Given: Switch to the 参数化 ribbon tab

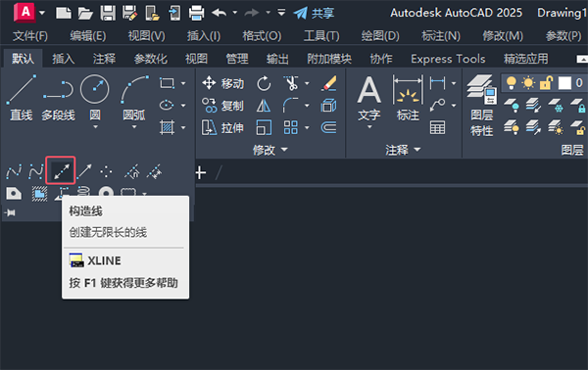Looking at the screenshot, I should coord(150,59).
